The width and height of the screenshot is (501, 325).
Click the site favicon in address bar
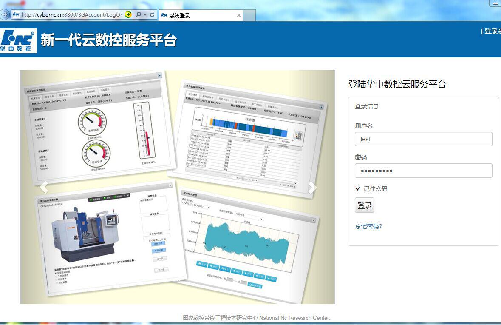[16, 15]
